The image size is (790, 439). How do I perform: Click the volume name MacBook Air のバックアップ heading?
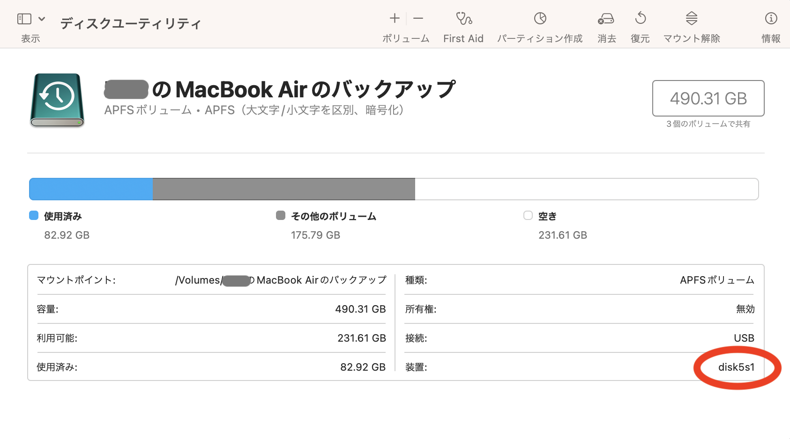(x=280, y=89)
